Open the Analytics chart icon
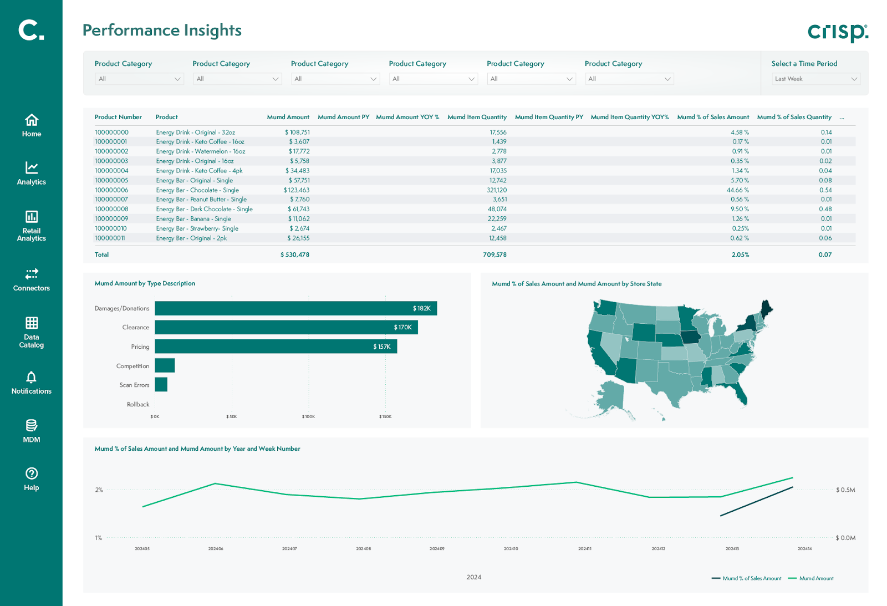This screenshot has height=606, width=887. pyautogui.click(x=32, y=168)
